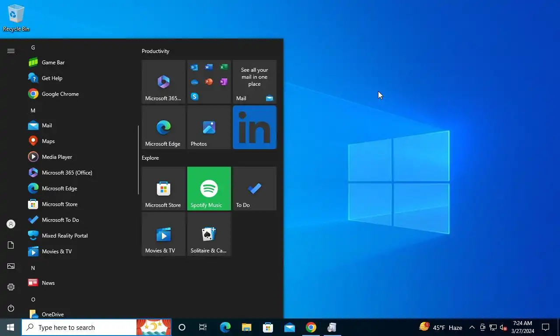Click the Productivity group title
The height and width of the screenshot is (336, 560).
point(155,51)
